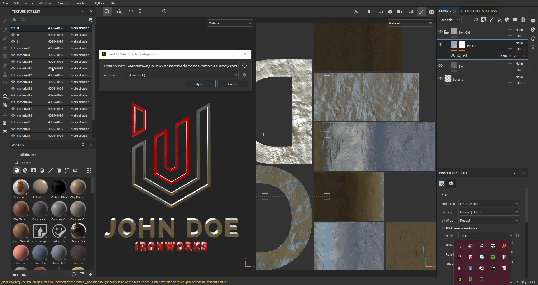Click the add mask icon in Layers
The height and width of the screenshot is (285, 538).
(483, 20)
